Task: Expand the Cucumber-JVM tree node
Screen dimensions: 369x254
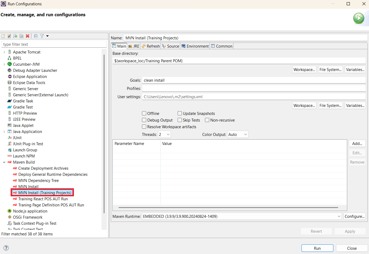Action: 4,64
